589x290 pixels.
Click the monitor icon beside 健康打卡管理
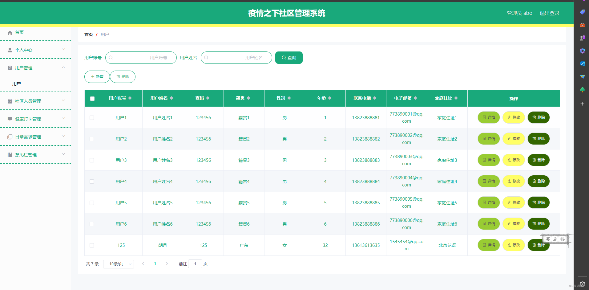coord(10,119)
